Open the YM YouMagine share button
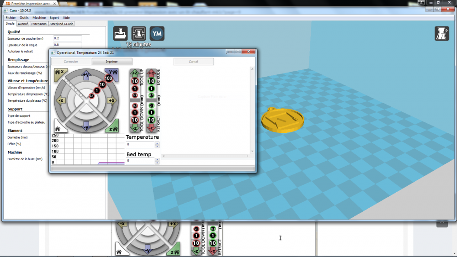 click(x=157, y=33)
